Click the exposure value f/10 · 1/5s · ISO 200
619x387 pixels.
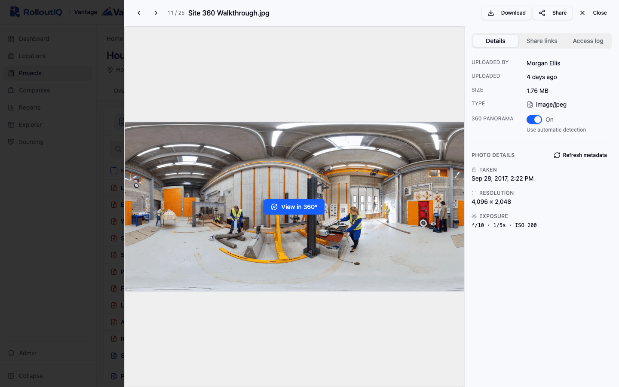tap(504, 225)
